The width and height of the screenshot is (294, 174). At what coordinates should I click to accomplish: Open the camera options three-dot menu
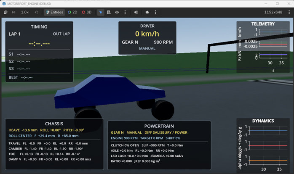155,12
